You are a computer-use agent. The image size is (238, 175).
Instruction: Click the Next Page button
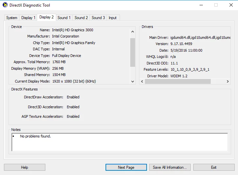pos(126,167)
